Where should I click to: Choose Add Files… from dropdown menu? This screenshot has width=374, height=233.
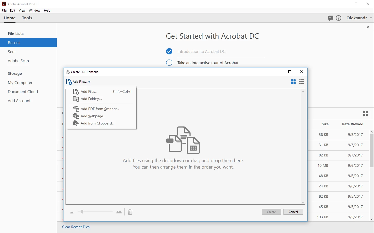click(x=102, y=91)
